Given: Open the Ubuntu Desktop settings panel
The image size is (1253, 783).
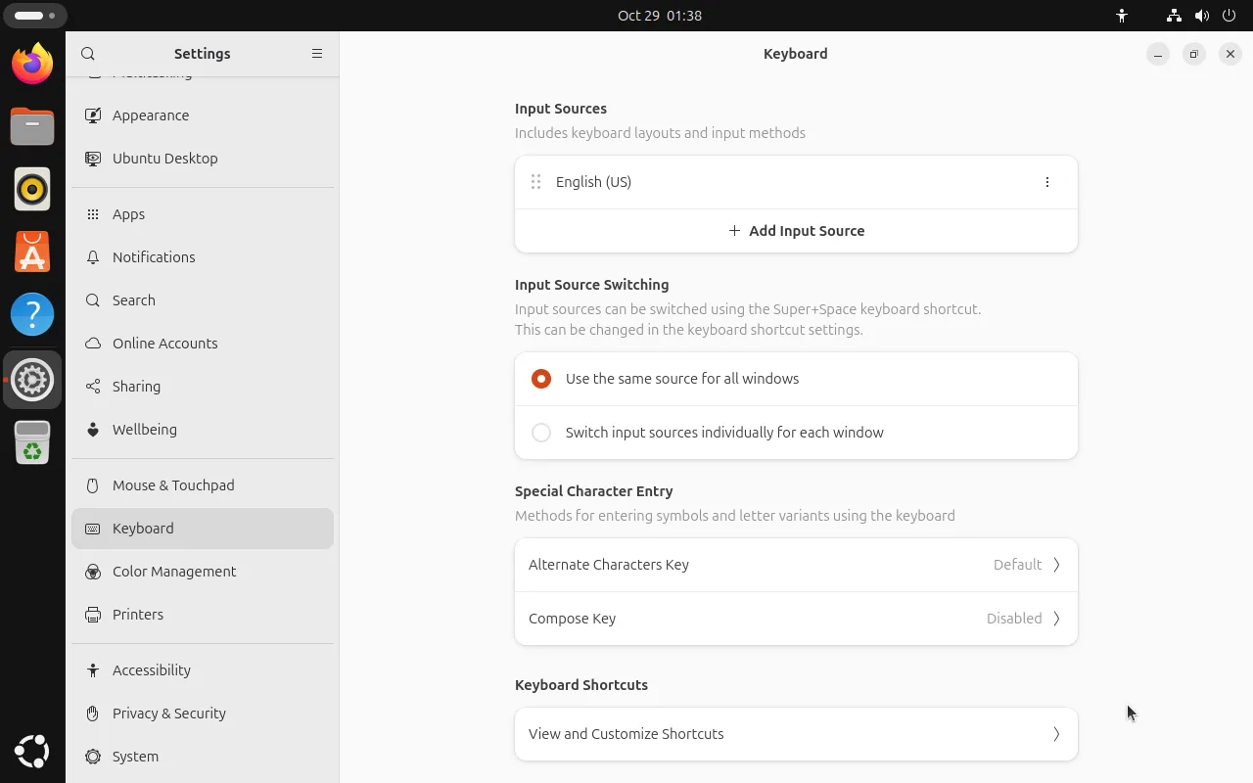Looking at the screenshot, I should point(203,159).
